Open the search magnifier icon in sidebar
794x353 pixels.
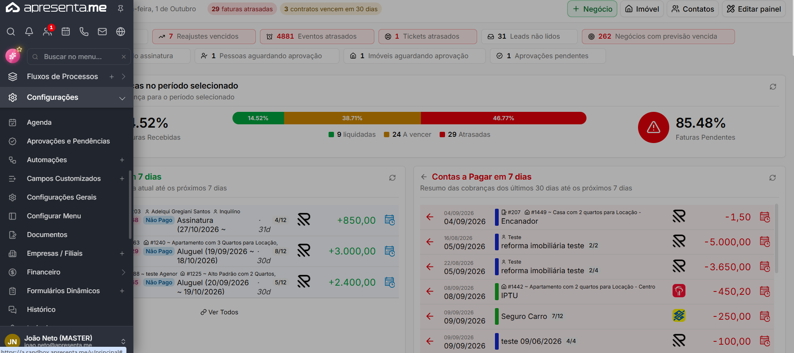point(11,32)
